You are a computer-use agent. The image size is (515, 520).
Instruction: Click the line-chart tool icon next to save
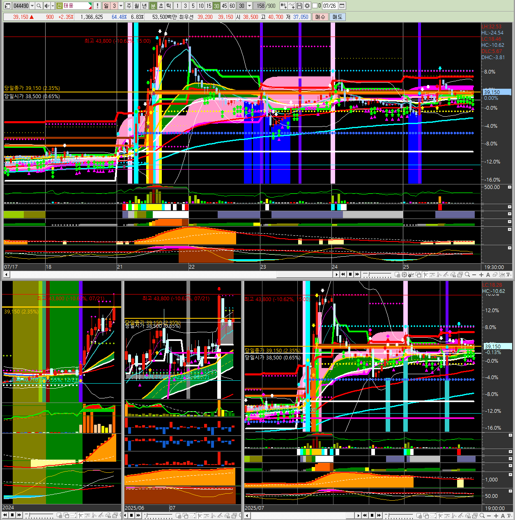(x=292, y=6)
